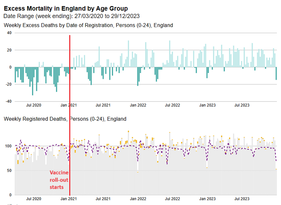Click the chart title 'Excess Mortality in England by Age Group'
281x205 pixels.
65,8
